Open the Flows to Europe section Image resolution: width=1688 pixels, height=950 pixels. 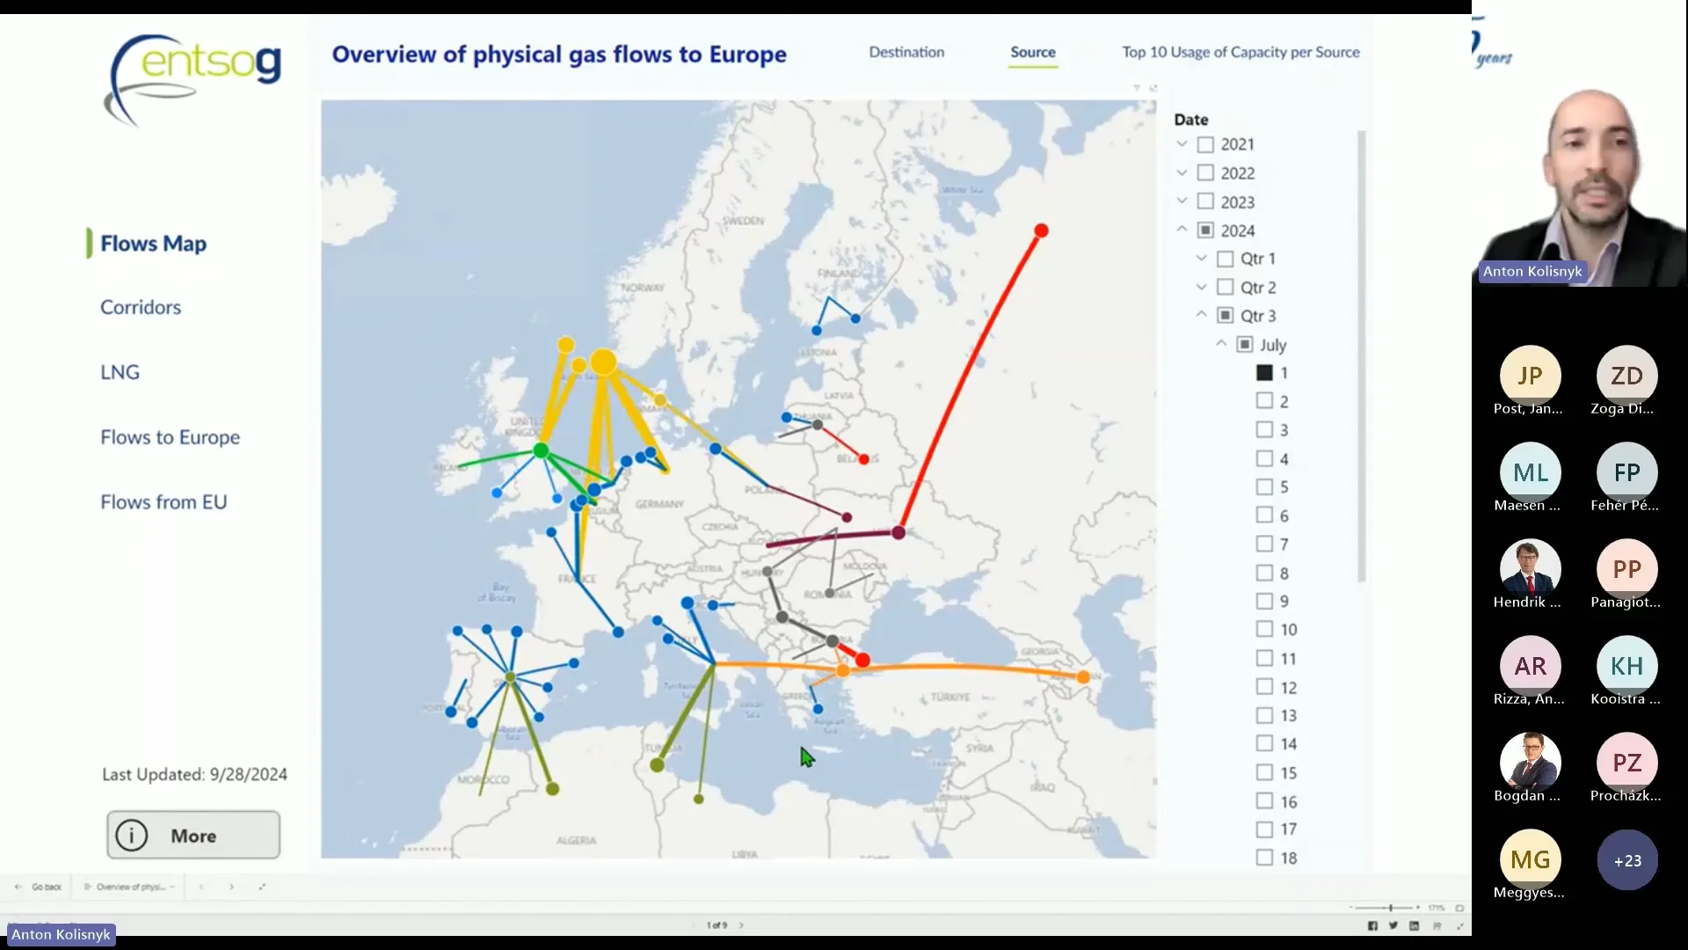[170, 437]
